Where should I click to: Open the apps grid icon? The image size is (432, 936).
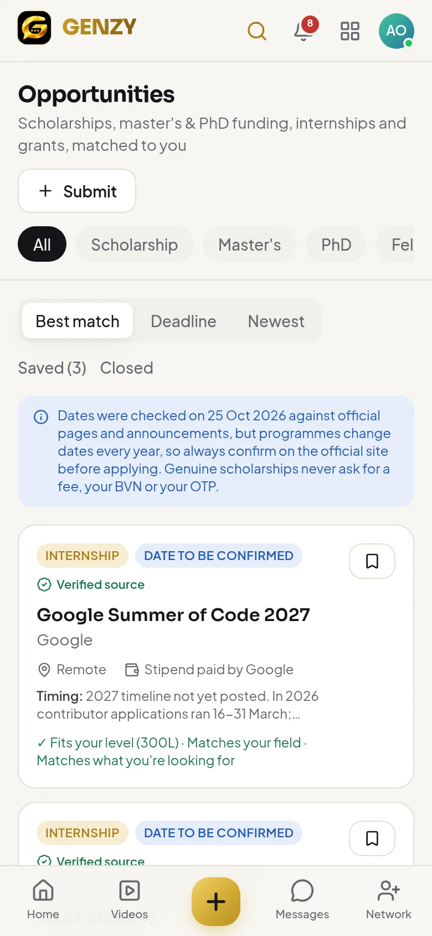point(350,31)
